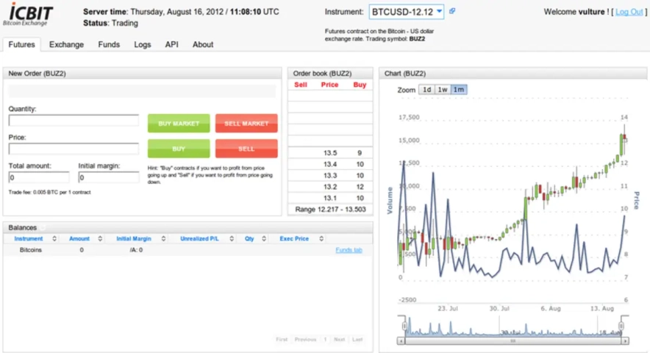
Task: Click the ICBIT Bitcoin Exchange logo
Action: (29, 16)
